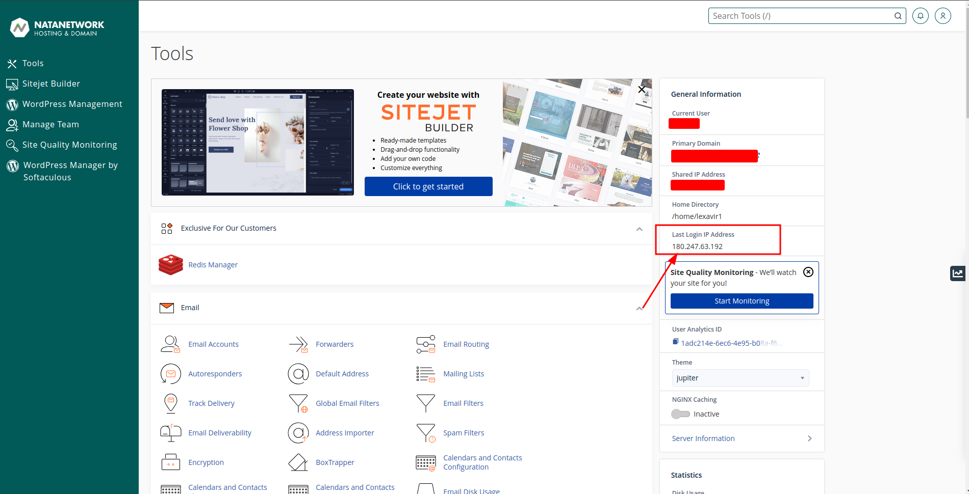Click the BoxTrapper icon
The image size is (969, 494).
click(x=298, y=462)
